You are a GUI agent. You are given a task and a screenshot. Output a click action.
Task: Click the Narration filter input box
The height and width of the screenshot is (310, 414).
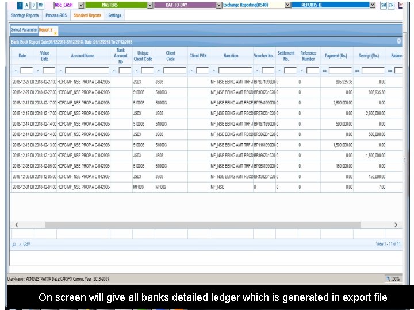pyautogui.click(x=235, y=71)
